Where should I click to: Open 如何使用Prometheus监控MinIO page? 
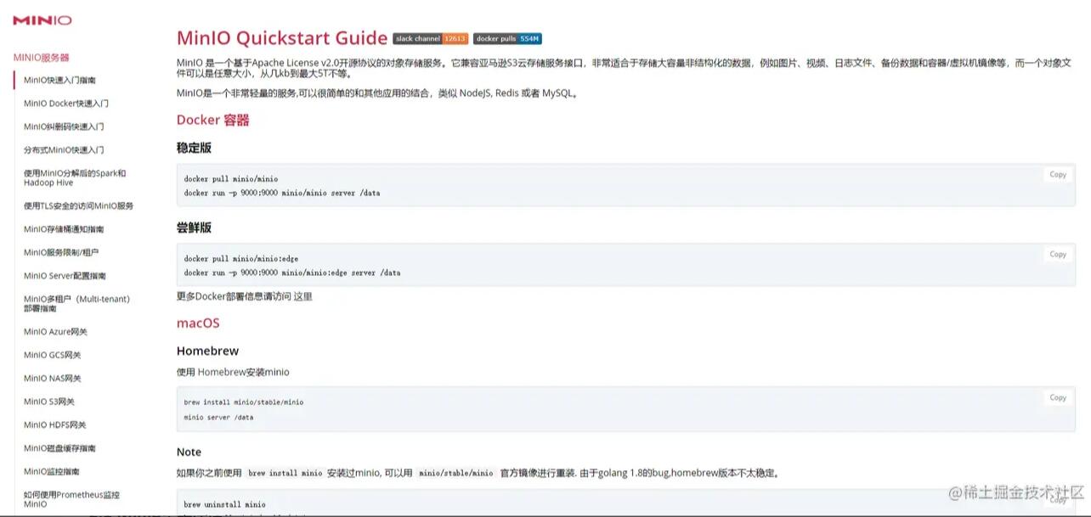(72, 499)
